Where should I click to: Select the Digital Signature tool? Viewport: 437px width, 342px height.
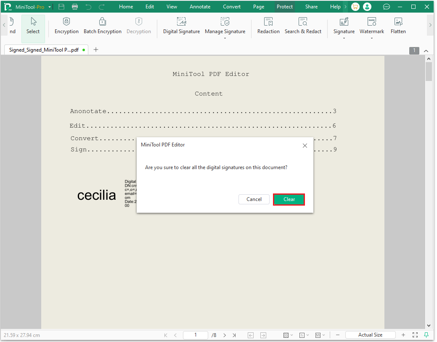pos(181,26)
